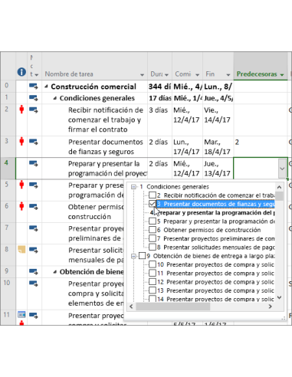Click red overallocated resource icon in row 3
The height and width of the screenshot is (377, 292).
pos(21,141)
